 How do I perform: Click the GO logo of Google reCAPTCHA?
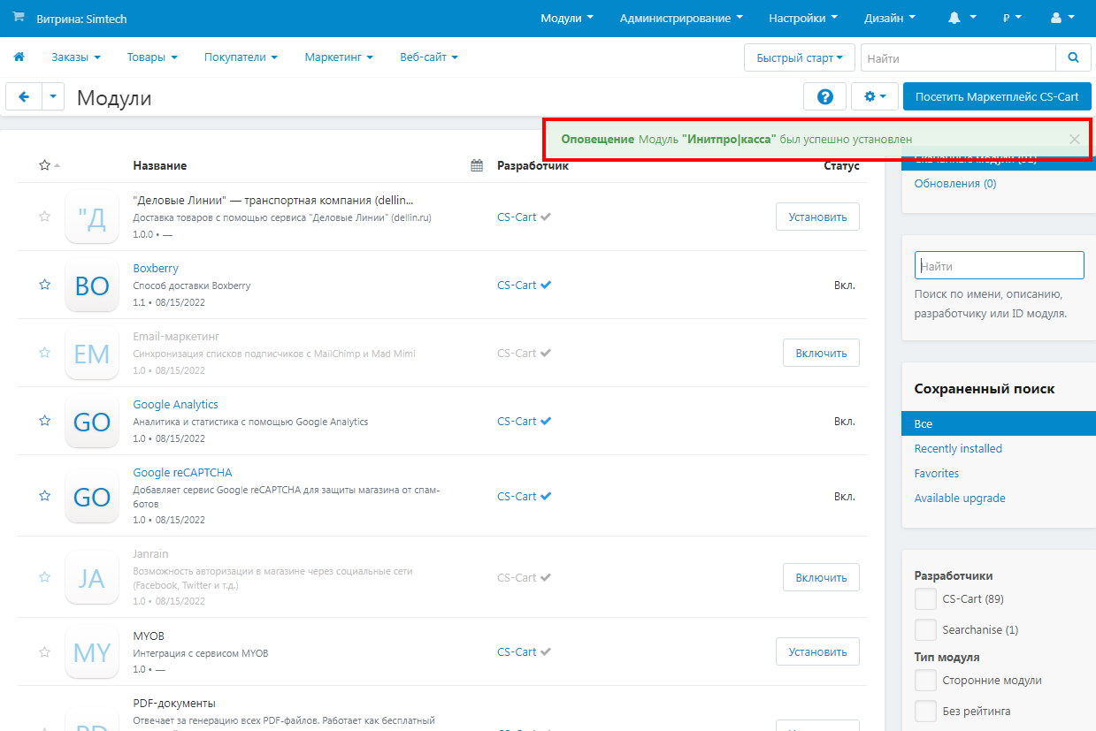pos(92,496)
